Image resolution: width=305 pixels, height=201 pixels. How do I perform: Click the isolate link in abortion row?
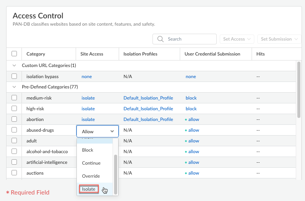click(x=88, y=119)
